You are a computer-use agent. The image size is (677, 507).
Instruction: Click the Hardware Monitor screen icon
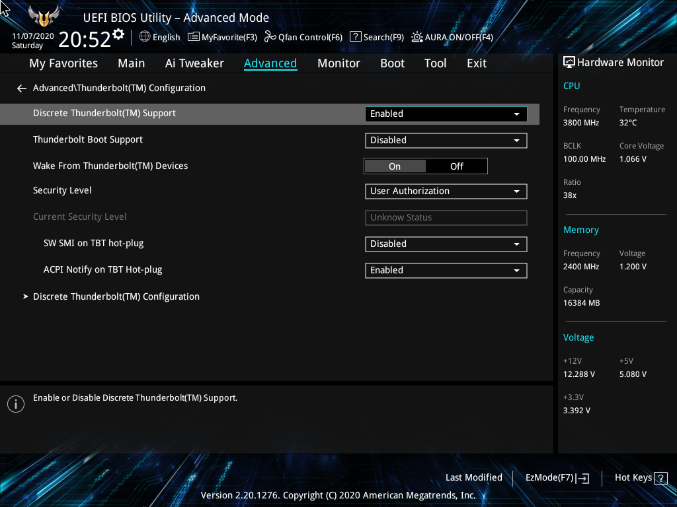(569, 63)
